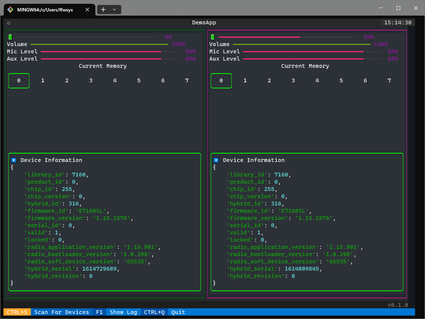This screenshot has height=319, width=425.
Task: Select memory slot 5 on right device
Action: coord(341,81)
